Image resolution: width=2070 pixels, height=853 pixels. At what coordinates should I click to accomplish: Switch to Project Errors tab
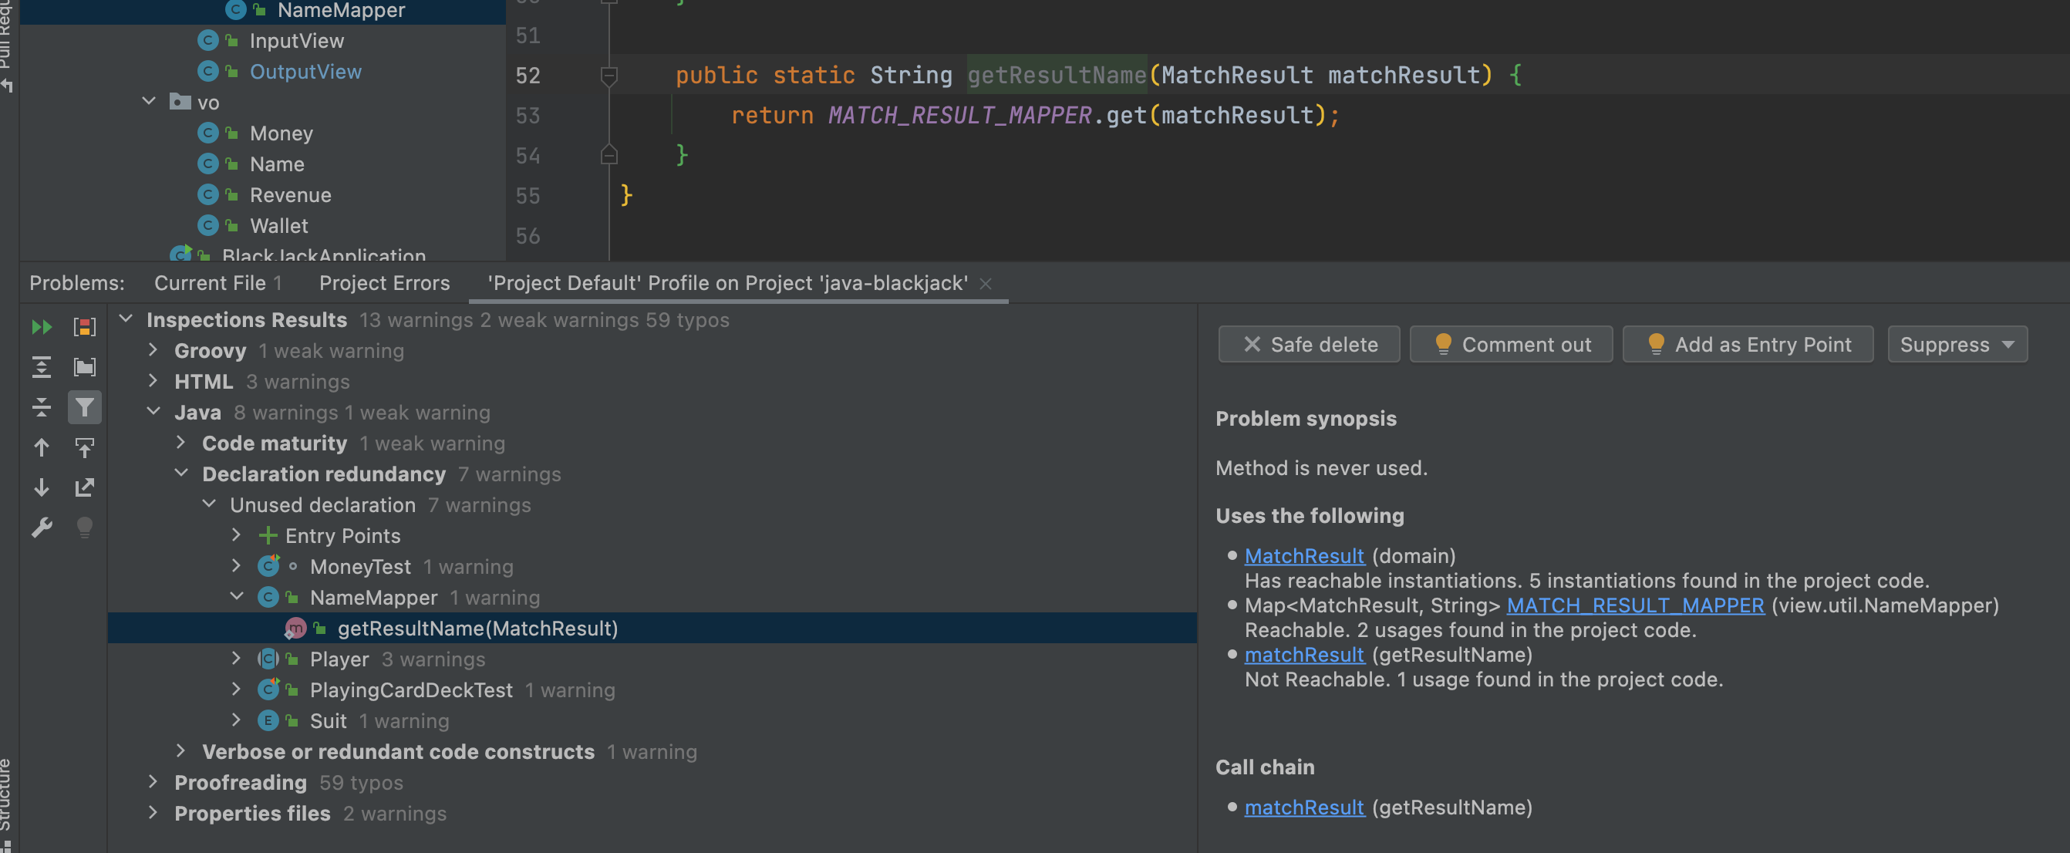coord(384,283)
